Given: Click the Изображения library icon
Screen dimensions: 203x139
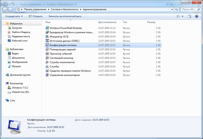Looking at the screenshot, I should click(9, 62).
